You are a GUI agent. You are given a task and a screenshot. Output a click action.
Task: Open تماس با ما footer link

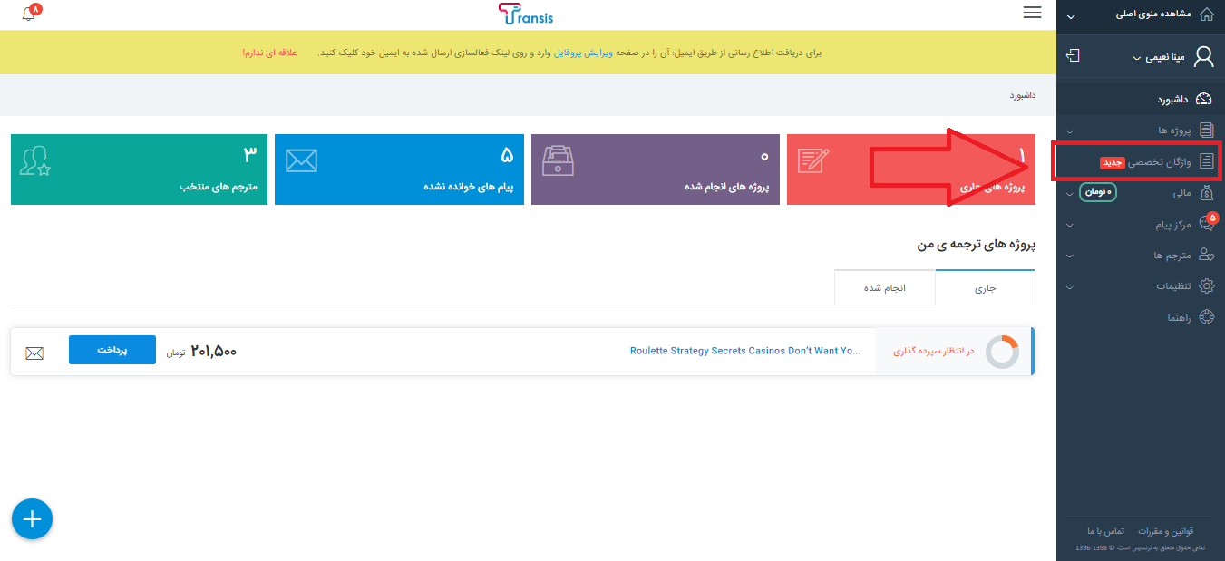click(x=1105, y=530)
